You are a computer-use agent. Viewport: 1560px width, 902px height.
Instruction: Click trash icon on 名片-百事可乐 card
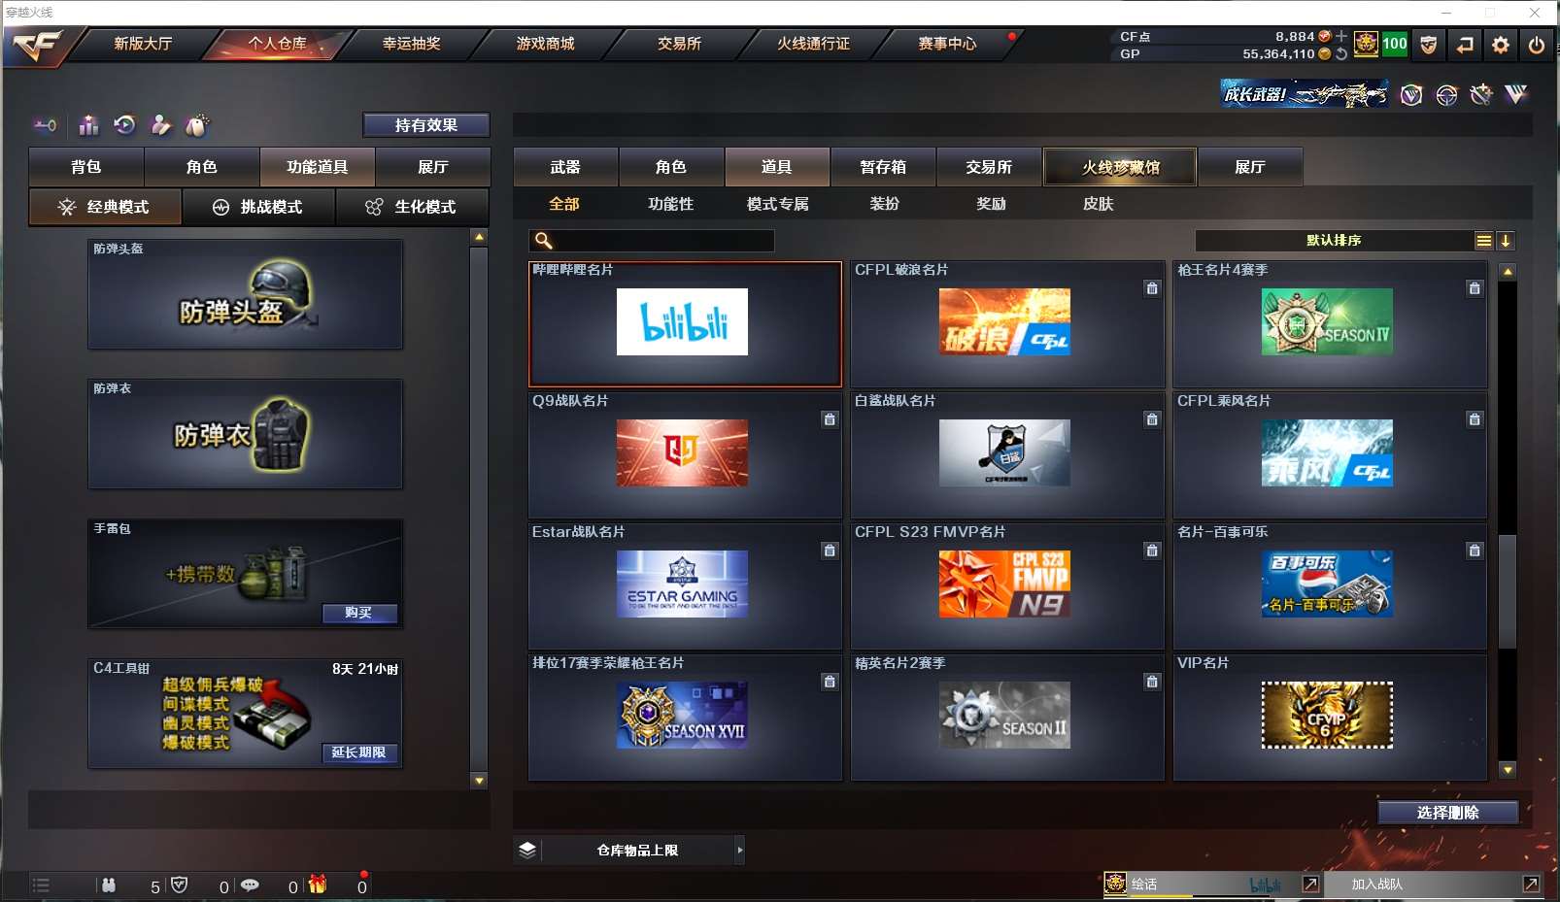pyautogui.click(x=1475, y=551)
